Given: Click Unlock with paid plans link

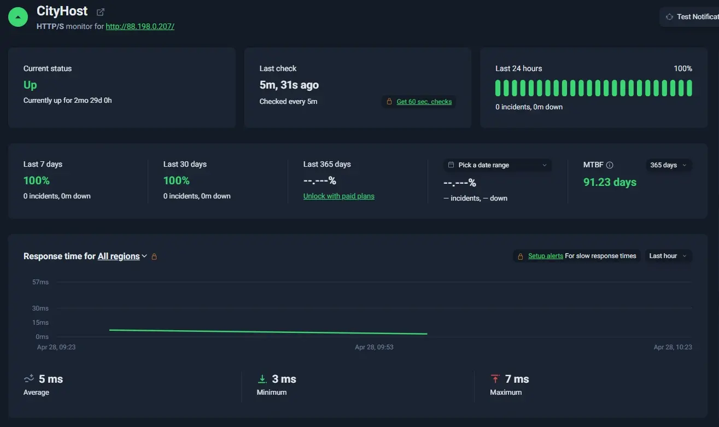Looking at the screenshot, I should point(339,196).
